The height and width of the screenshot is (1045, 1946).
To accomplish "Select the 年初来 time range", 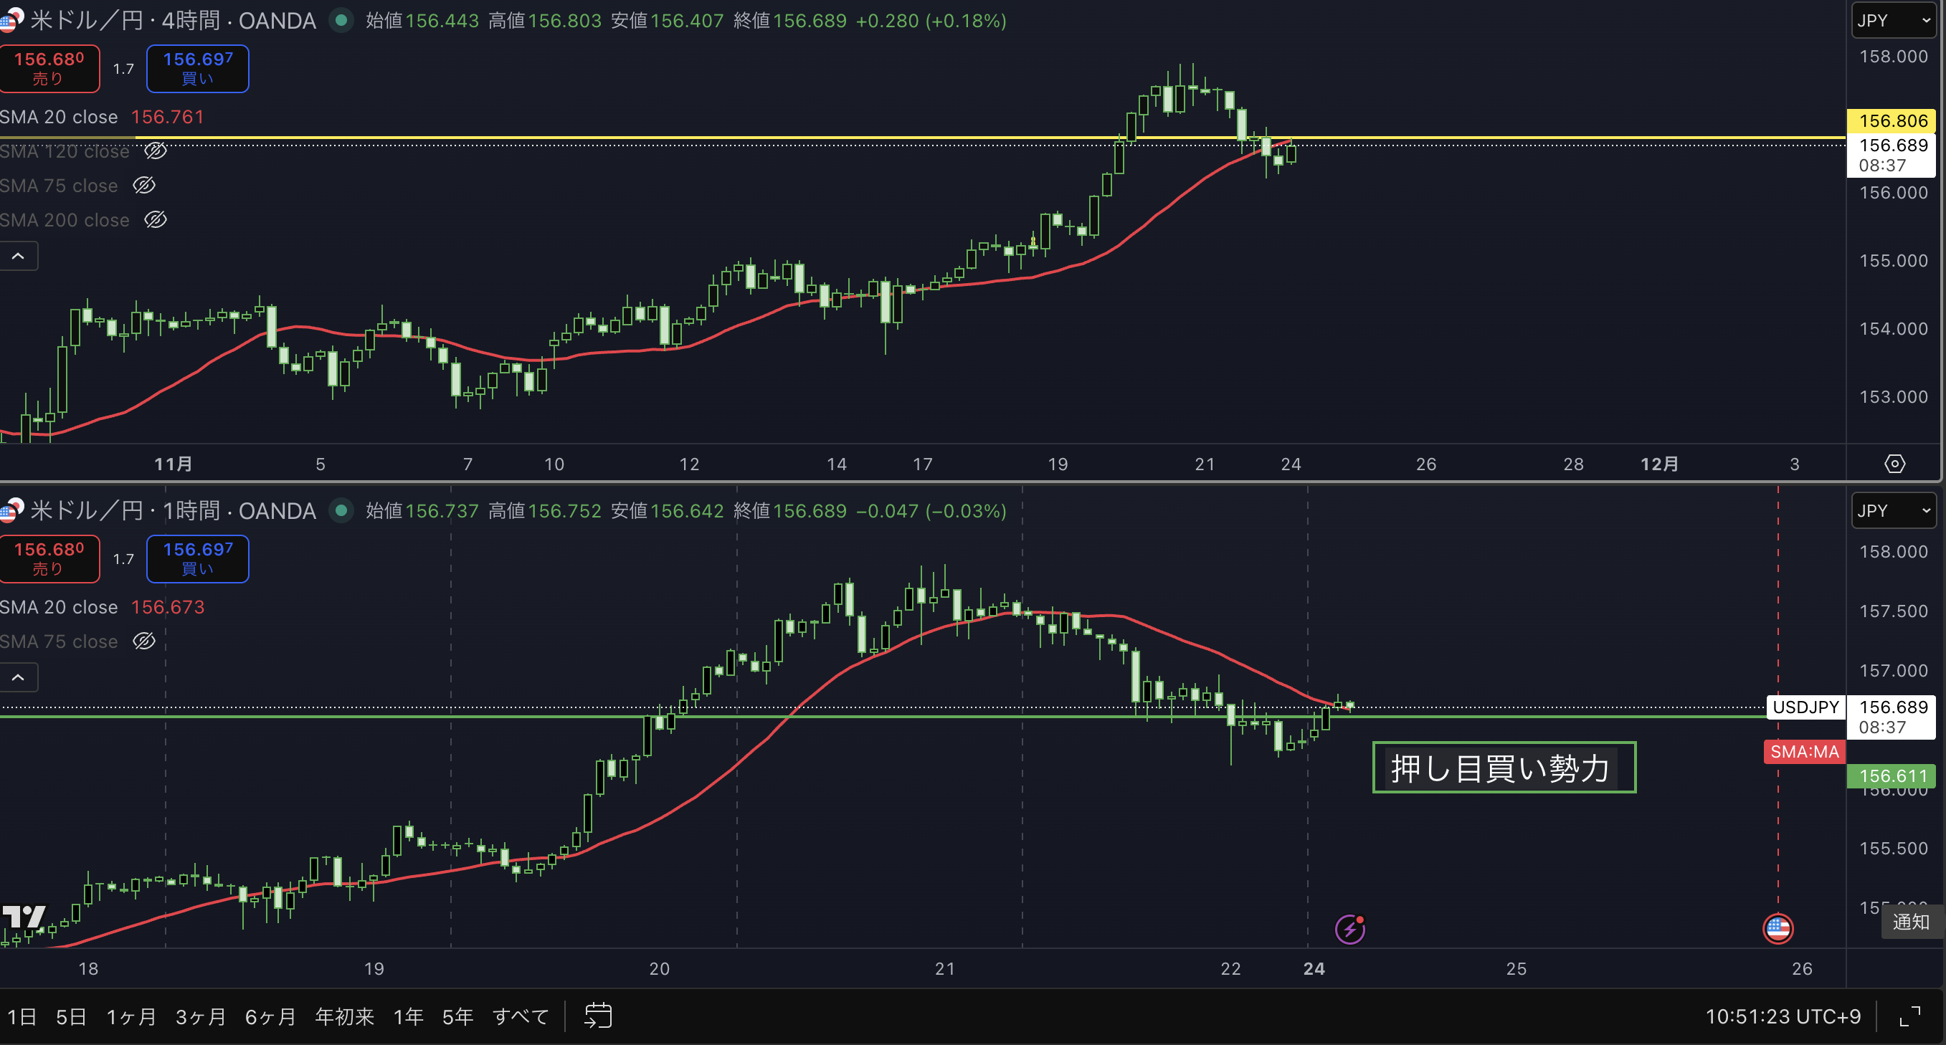I will click(x=344, y=1016).
